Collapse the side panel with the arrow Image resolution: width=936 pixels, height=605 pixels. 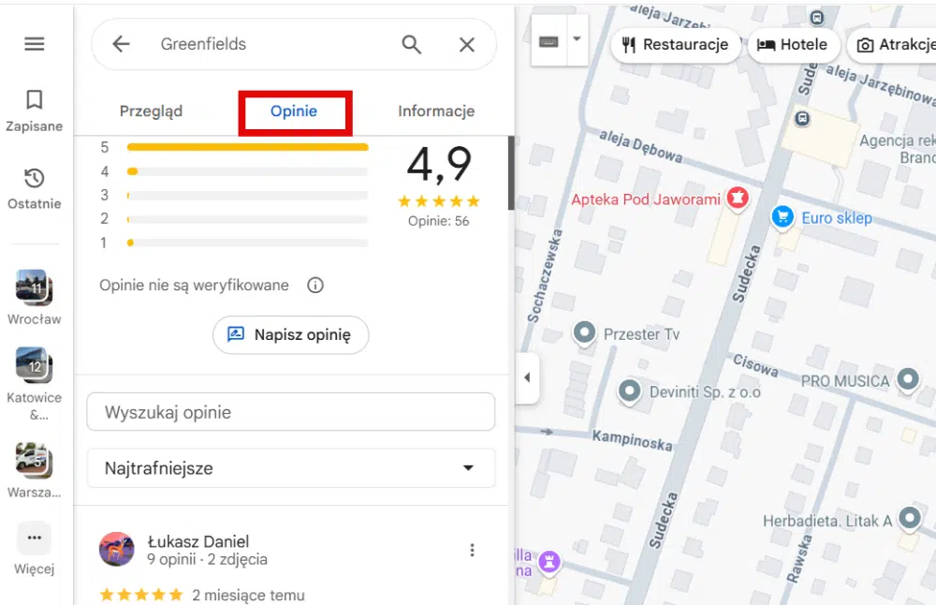tap(527, 377)
